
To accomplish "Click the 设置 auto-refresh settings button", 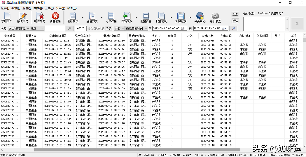I will 109,28.
